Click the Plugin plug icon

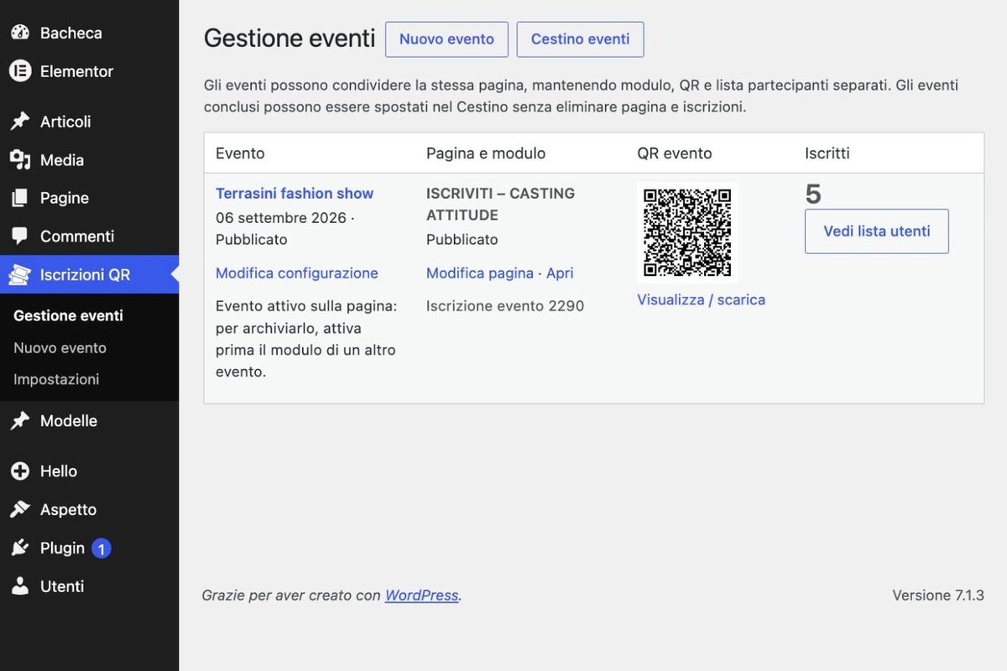pos(20,548)
